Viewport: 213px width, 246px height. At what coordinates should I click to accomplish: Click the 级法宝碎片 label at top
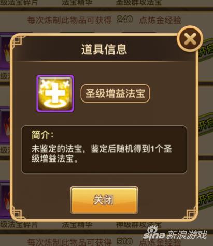coord(19,3)
